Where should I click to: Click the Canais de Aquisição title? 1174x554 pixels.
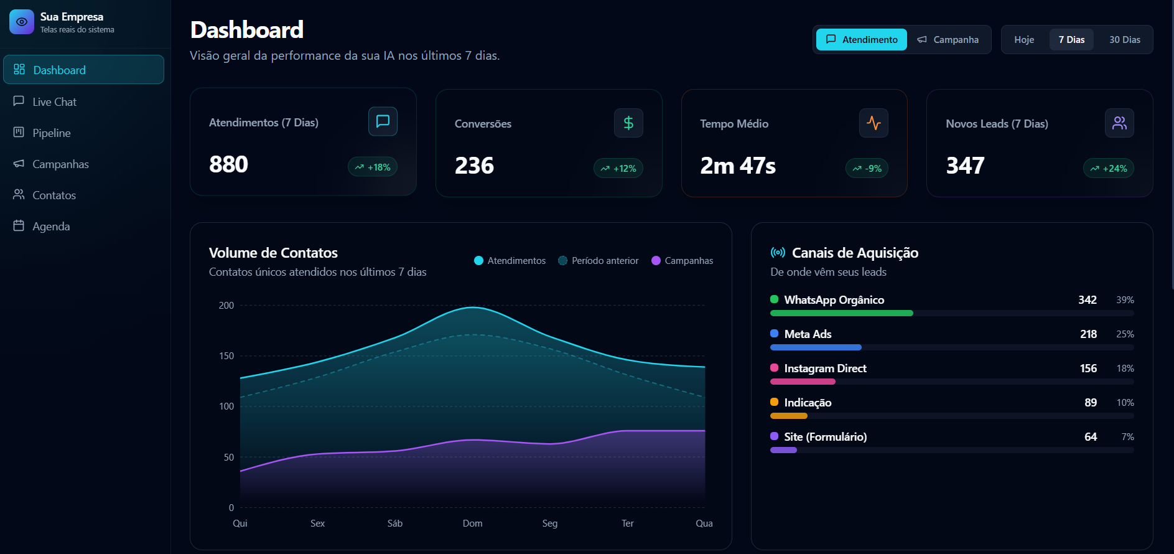pyautogui.click(x=855, y=253)
